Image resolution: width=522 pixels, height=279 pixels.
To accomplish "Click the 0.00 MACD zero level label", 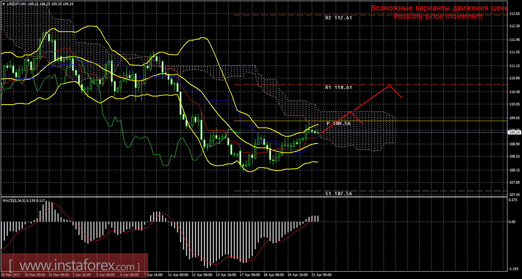I will point(513,222).
